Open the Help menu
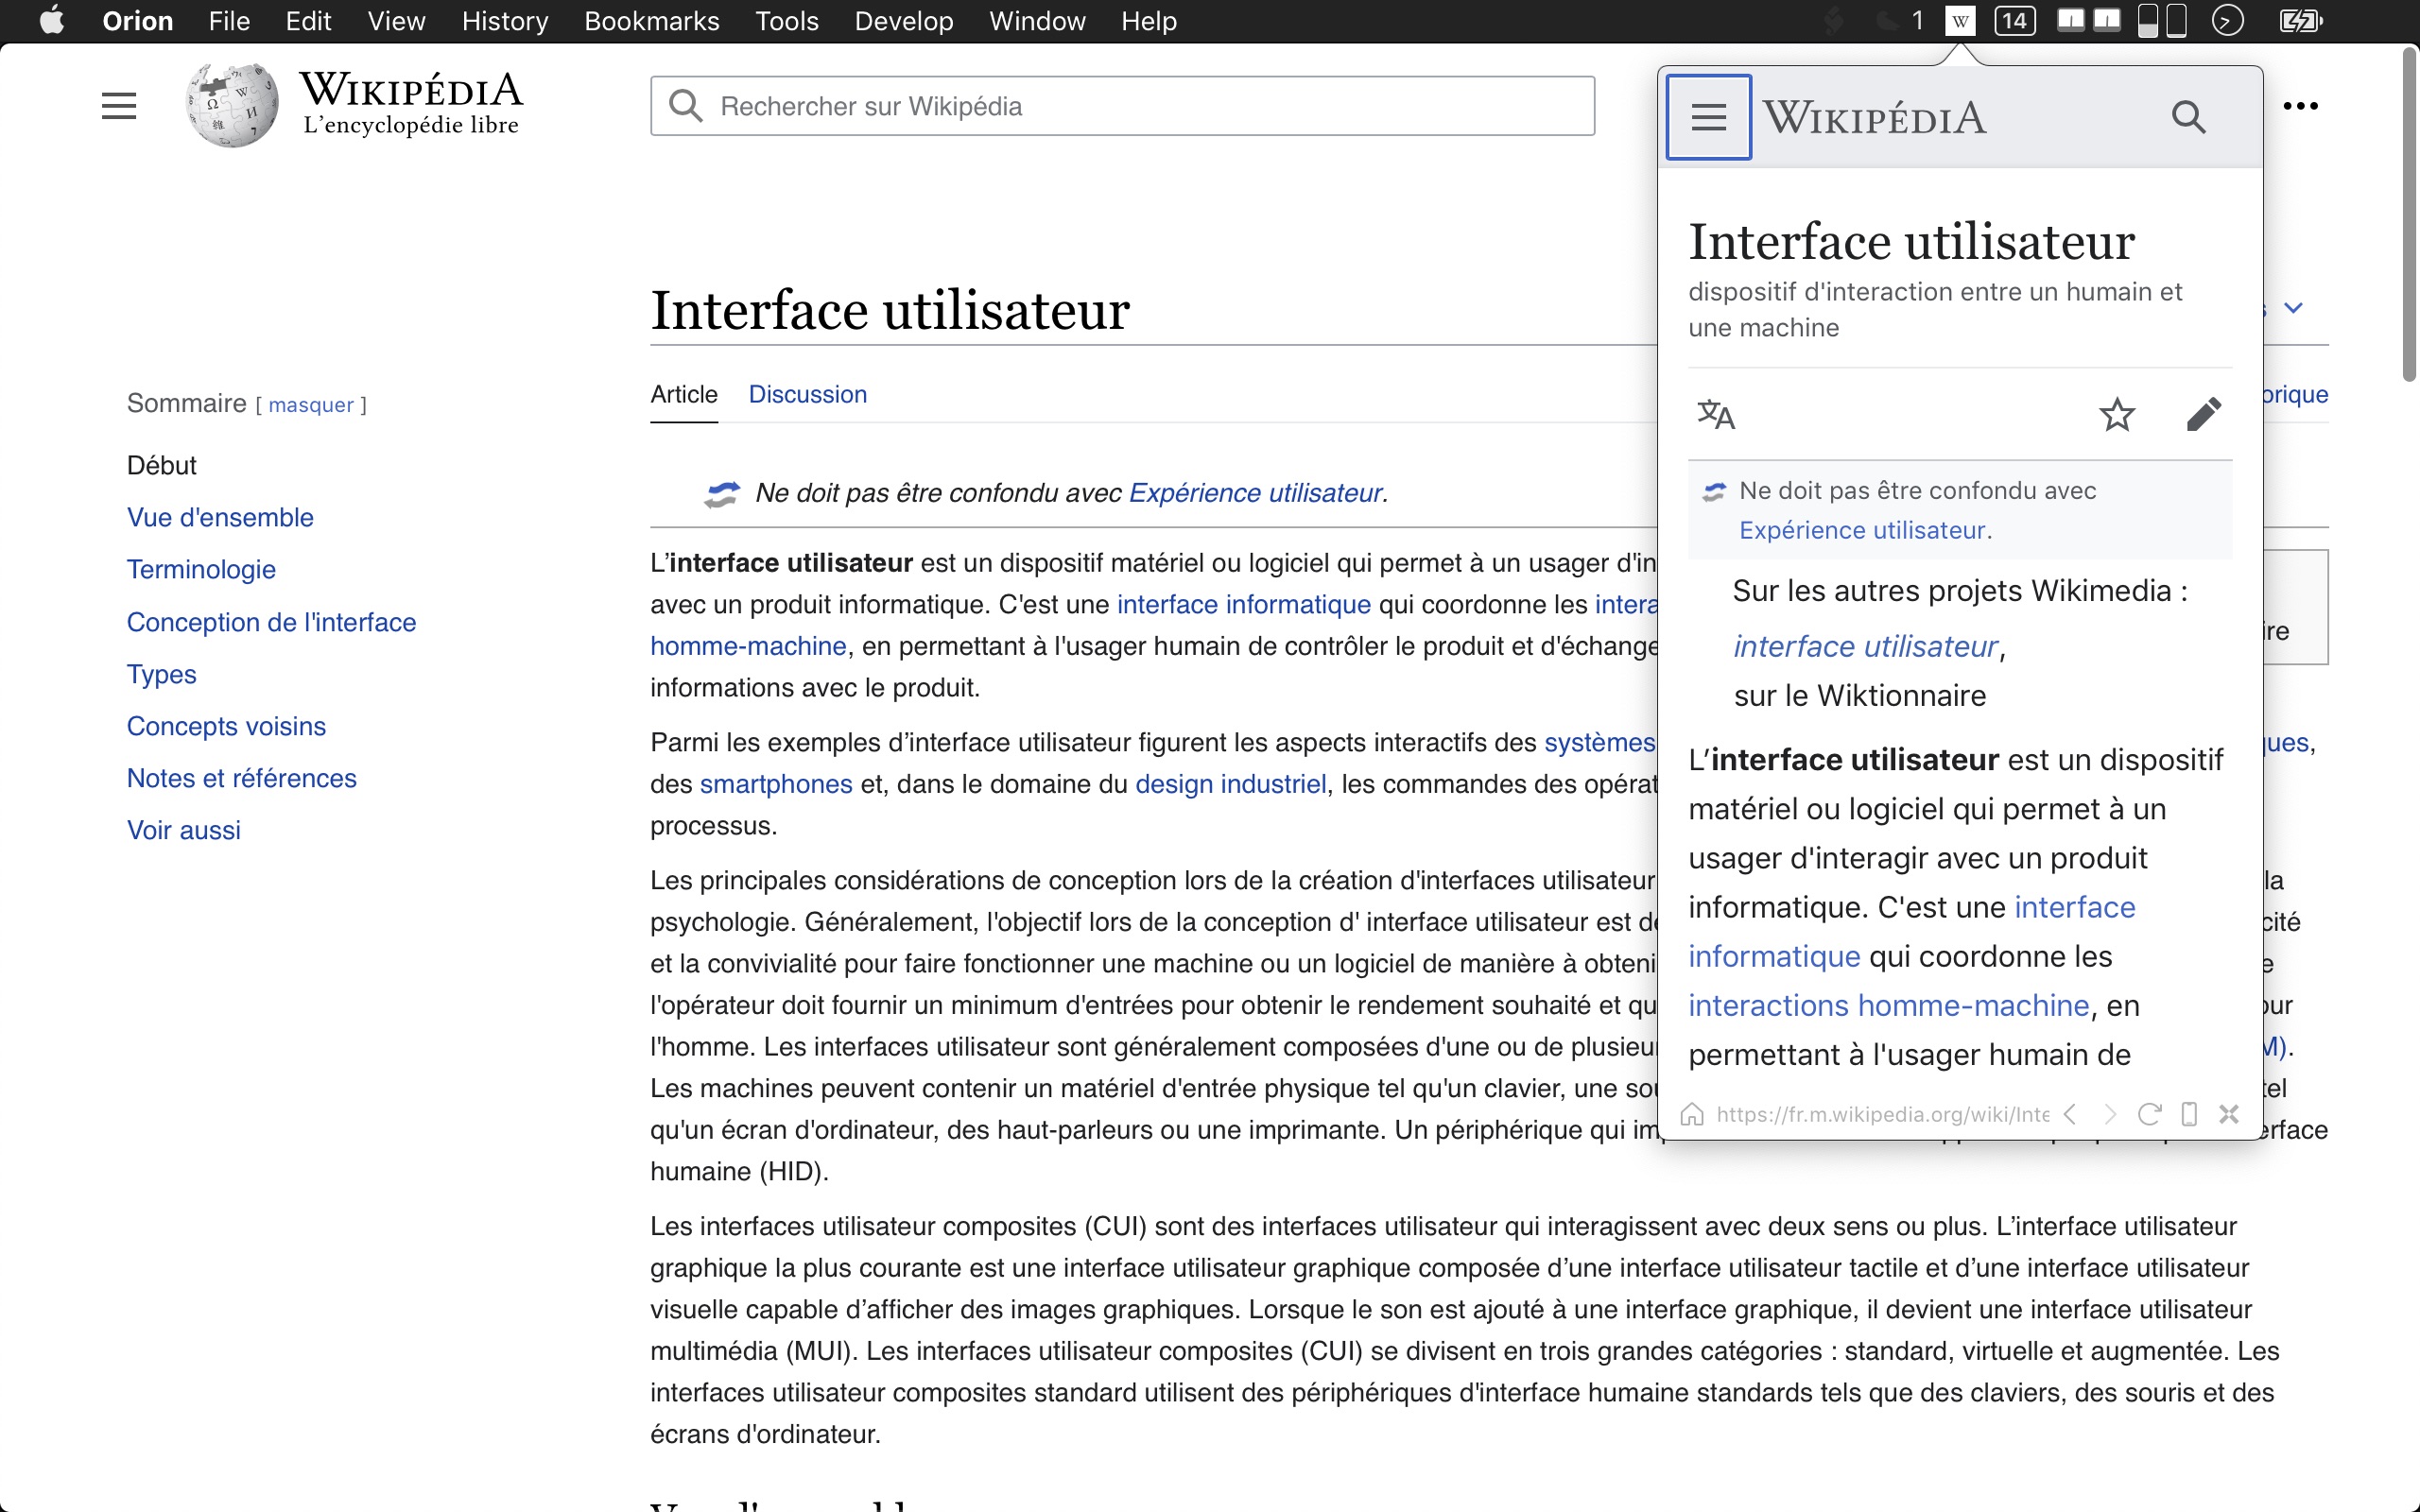The width and height of the screenshot is (2420, 1512). [x=1149, y=21]
